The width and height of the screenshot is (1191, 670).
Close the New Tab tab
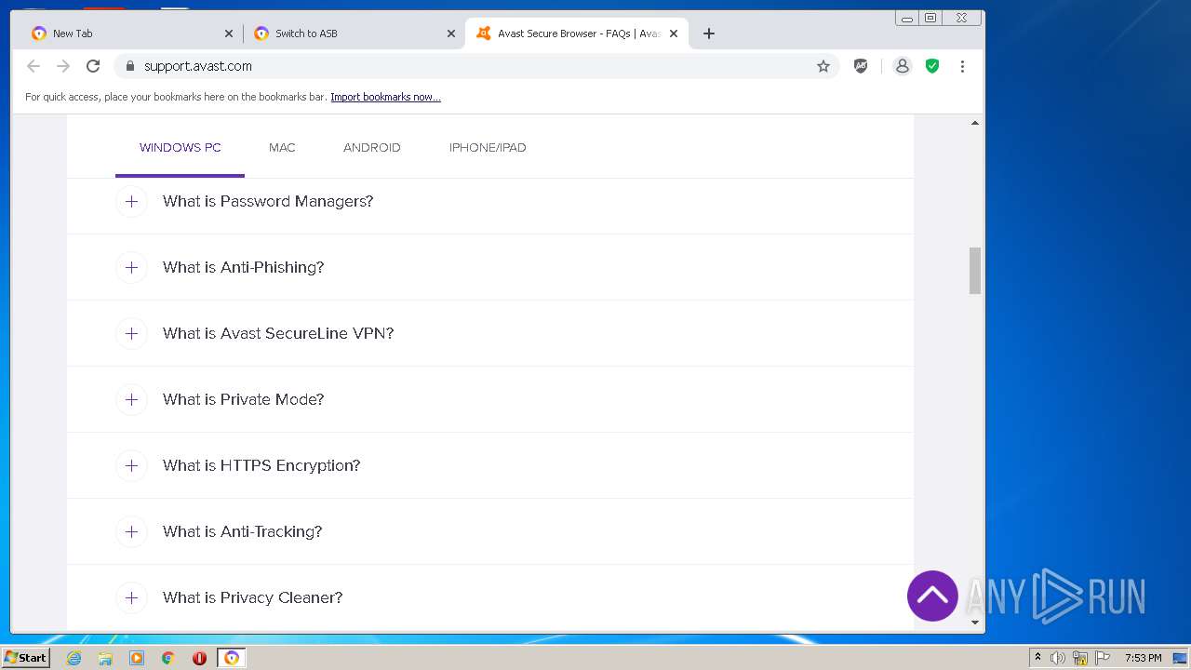pos(229,33)
